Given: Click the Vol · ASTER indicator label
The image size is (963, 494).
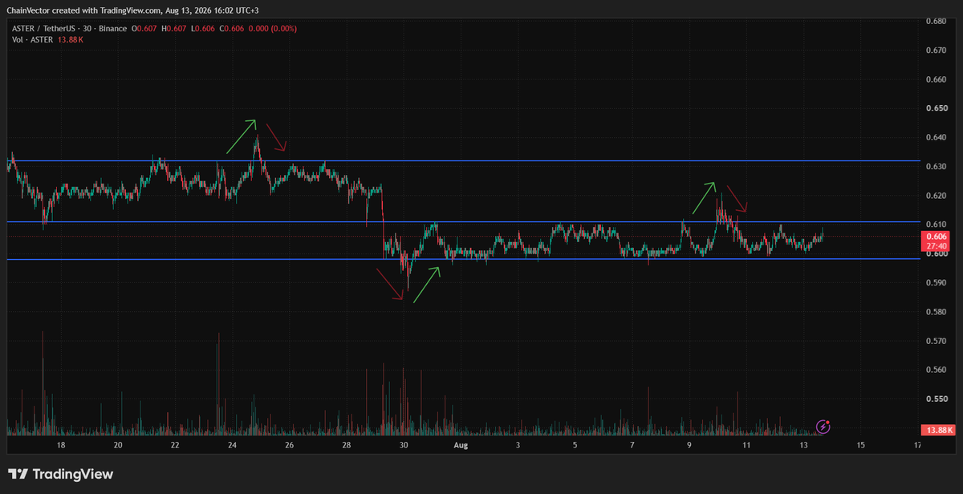Looking at the screenshot, I should pyautogui.click(x=31, y=39).
